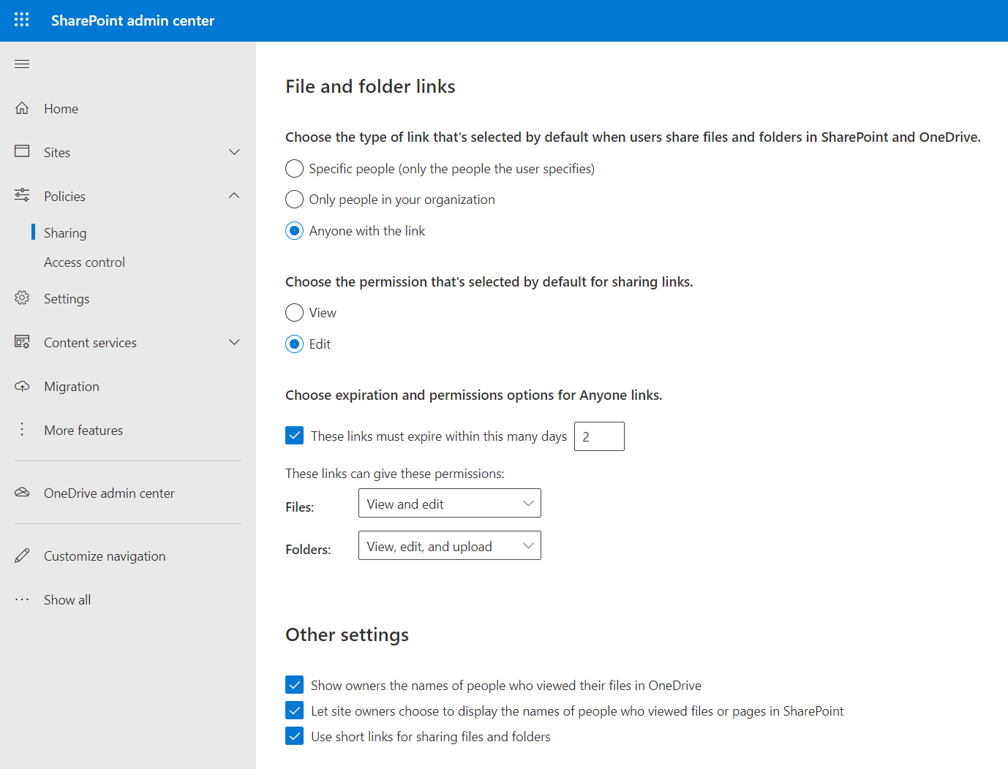1008x769 pixels.
Task: Expand the Sites chevron
Action: point(234,152)
